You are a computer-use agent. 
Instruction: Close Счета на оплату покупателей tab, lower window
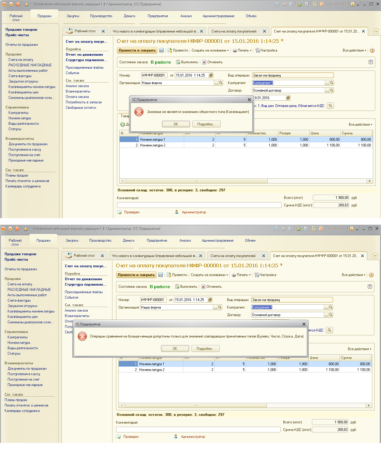263,256
